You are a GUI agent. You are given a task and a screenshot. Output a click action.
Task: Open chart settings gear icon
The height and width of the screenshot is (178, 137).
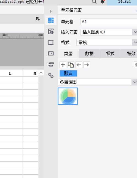[x=136, y=65]
